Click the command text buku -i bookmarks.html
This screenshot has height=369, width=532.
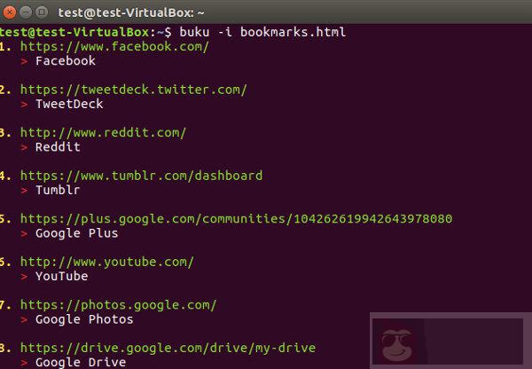(262, 32)
